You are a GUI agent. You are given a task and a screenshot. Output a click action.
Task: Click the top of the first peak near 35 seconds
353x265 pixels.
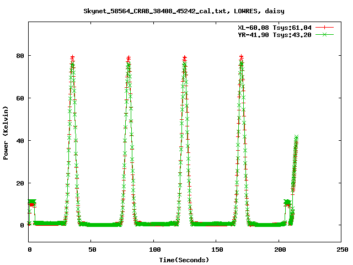[72, 57]
